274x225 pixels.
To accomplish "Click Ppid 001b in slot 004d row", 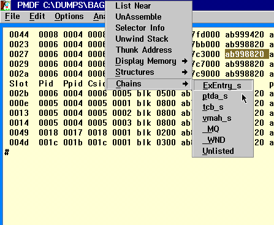I will 73,142.
